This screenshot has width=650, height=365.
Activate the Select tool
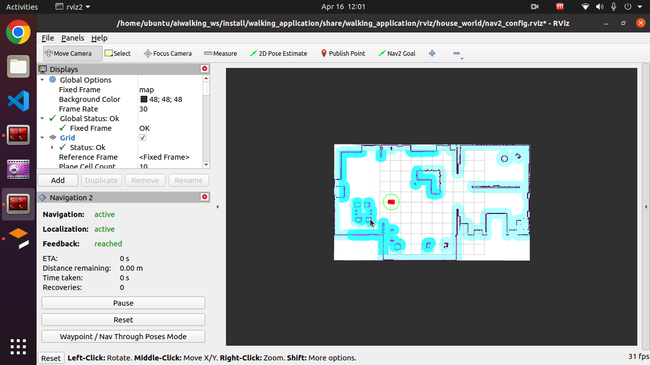click(118, 53)
